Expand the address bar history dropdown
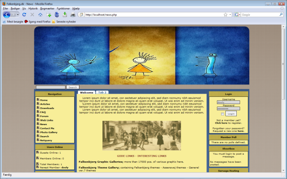 [230, 15]
